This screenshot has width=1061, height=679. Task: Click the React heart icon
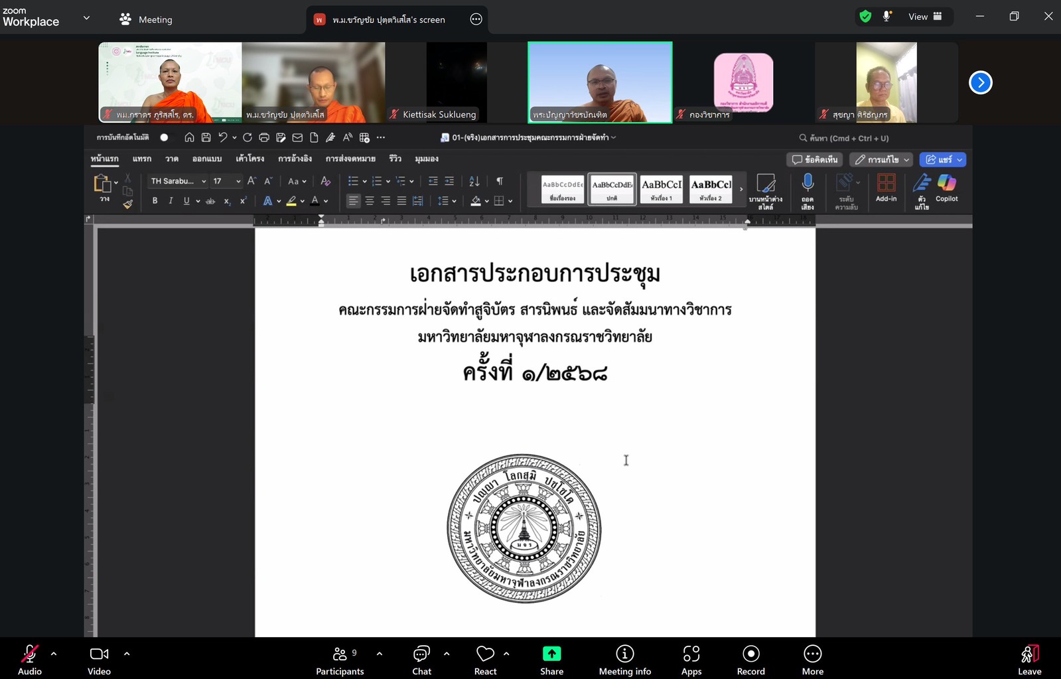coord(485,654)
